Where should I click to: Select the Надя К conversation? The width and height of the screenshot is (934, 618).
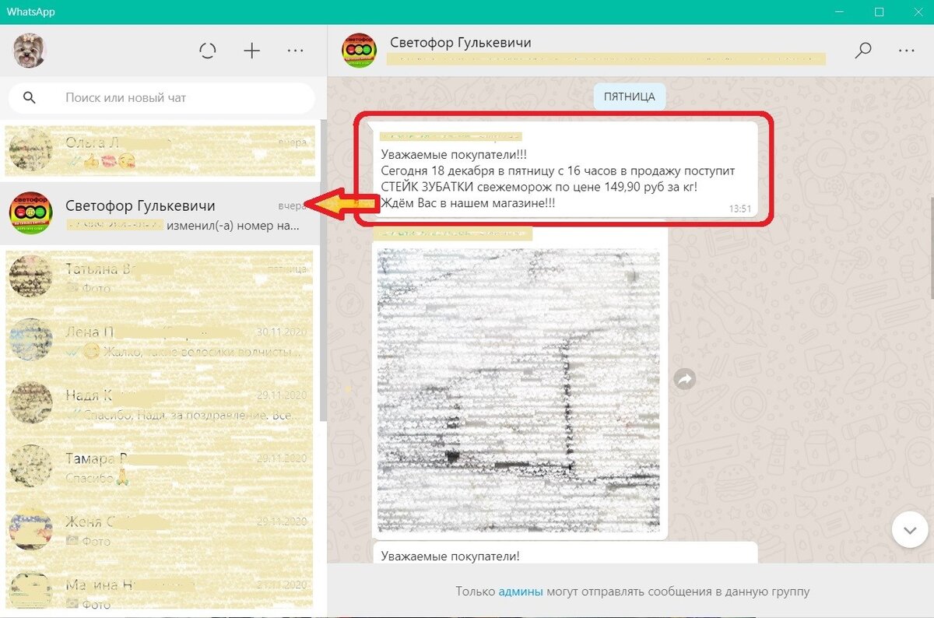[x=156, y=402]
